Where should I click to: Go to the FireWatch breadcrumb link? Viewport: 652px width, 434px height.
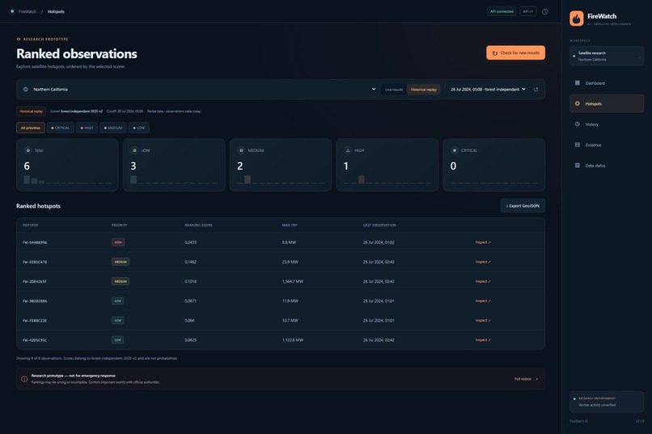click(28, 11)
